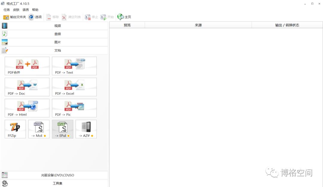Screen dimensions: 323x187
Task: Expand the 图片 picture category
Action: (54, 42)
